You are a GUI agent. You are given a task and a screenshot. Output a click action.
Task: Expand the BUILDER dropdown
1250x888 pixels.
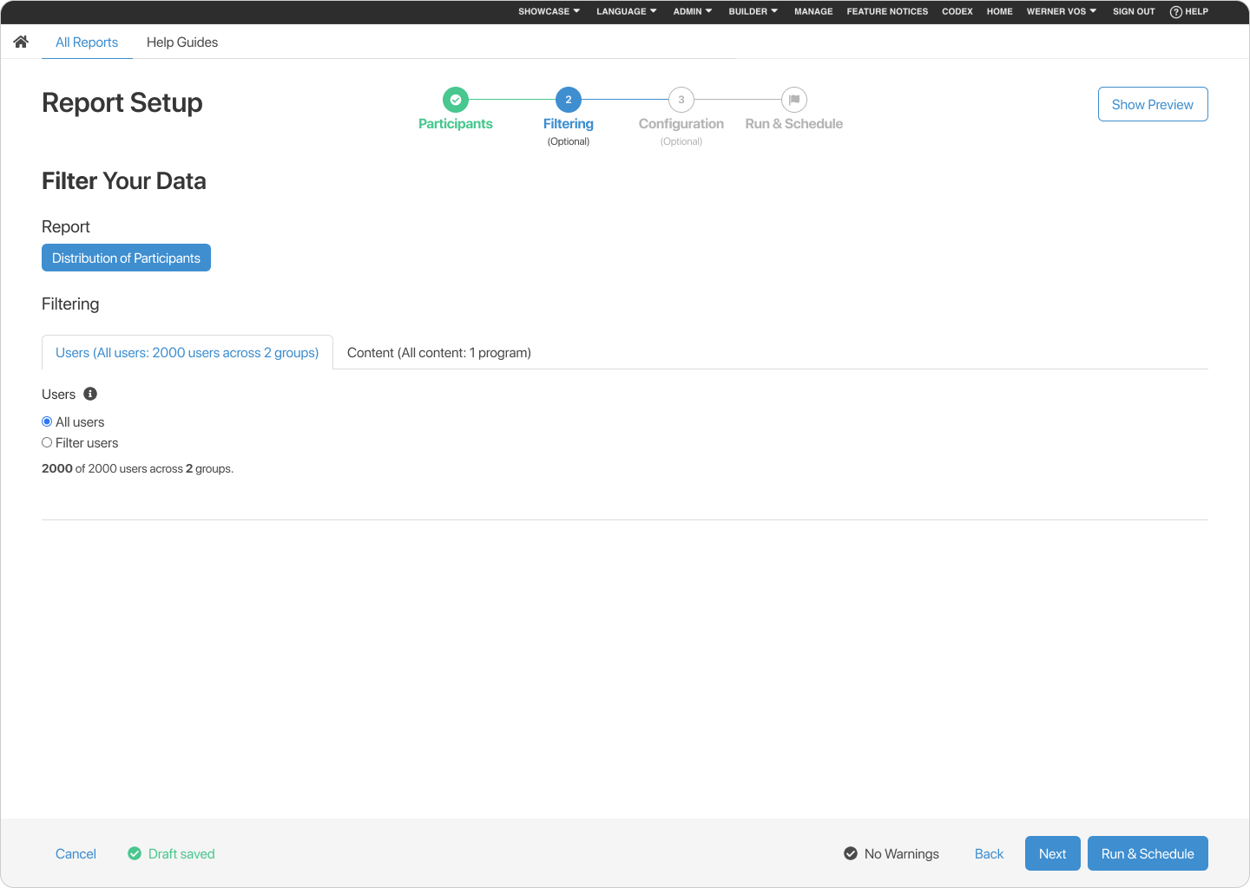tap(752, 11)
